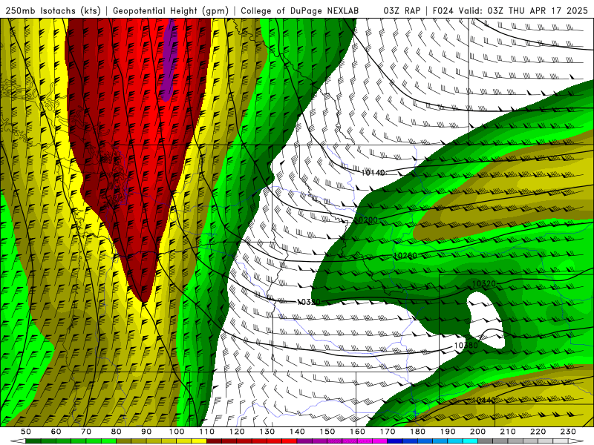Click the 10200 height contour label

[366, 220]
